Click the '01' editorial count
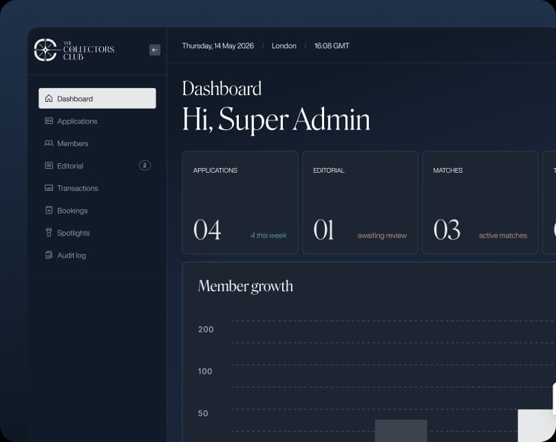This screenshot has height=442, width=556. coord(323,230)
